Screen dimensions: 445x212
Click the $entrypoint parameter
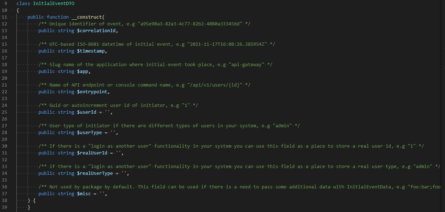click(x=93, y=92)
